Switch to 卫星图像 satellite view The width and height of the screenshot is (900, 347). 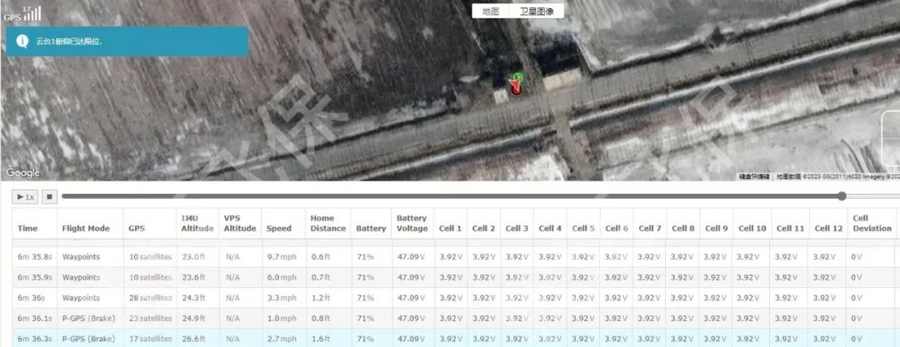[x=537, y=12]
